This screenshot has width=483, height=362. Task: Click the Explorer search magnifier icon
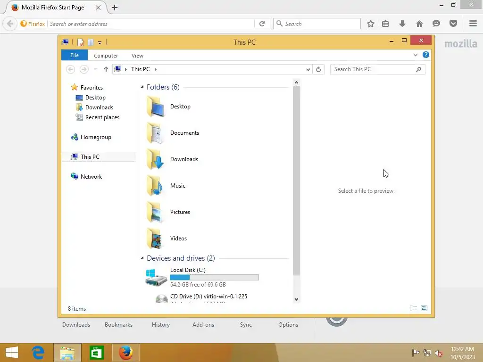pyautogui.click(x=419, y=69)
